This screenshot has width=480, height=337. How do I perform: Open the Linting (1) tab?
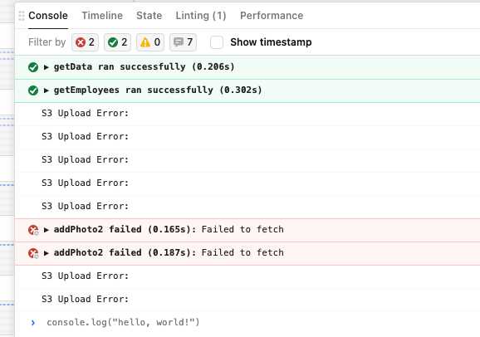[201, 16]
